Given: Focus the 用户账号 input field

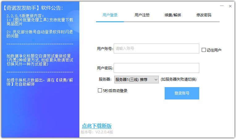Looking at the screenshot, I should pos(156,48).
